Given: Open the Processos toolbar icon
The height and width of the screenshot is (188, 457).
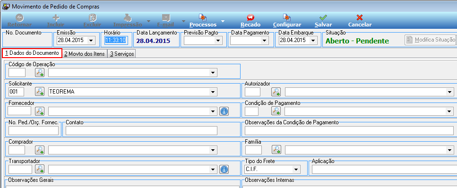Looking at the screenshot, I should [203, 18].
